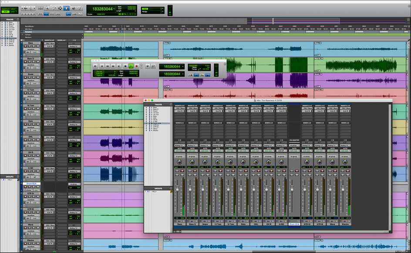The height and width of the screenshot is (253, 411).
Task: Mute the Electro channel in mixer
Action: click(x=348, y=175)
